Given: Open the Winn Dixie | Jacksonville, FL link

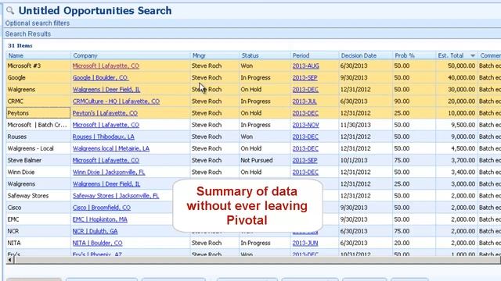Looking at the screenshot, I should pyautogui.click(x=109, y=172).
